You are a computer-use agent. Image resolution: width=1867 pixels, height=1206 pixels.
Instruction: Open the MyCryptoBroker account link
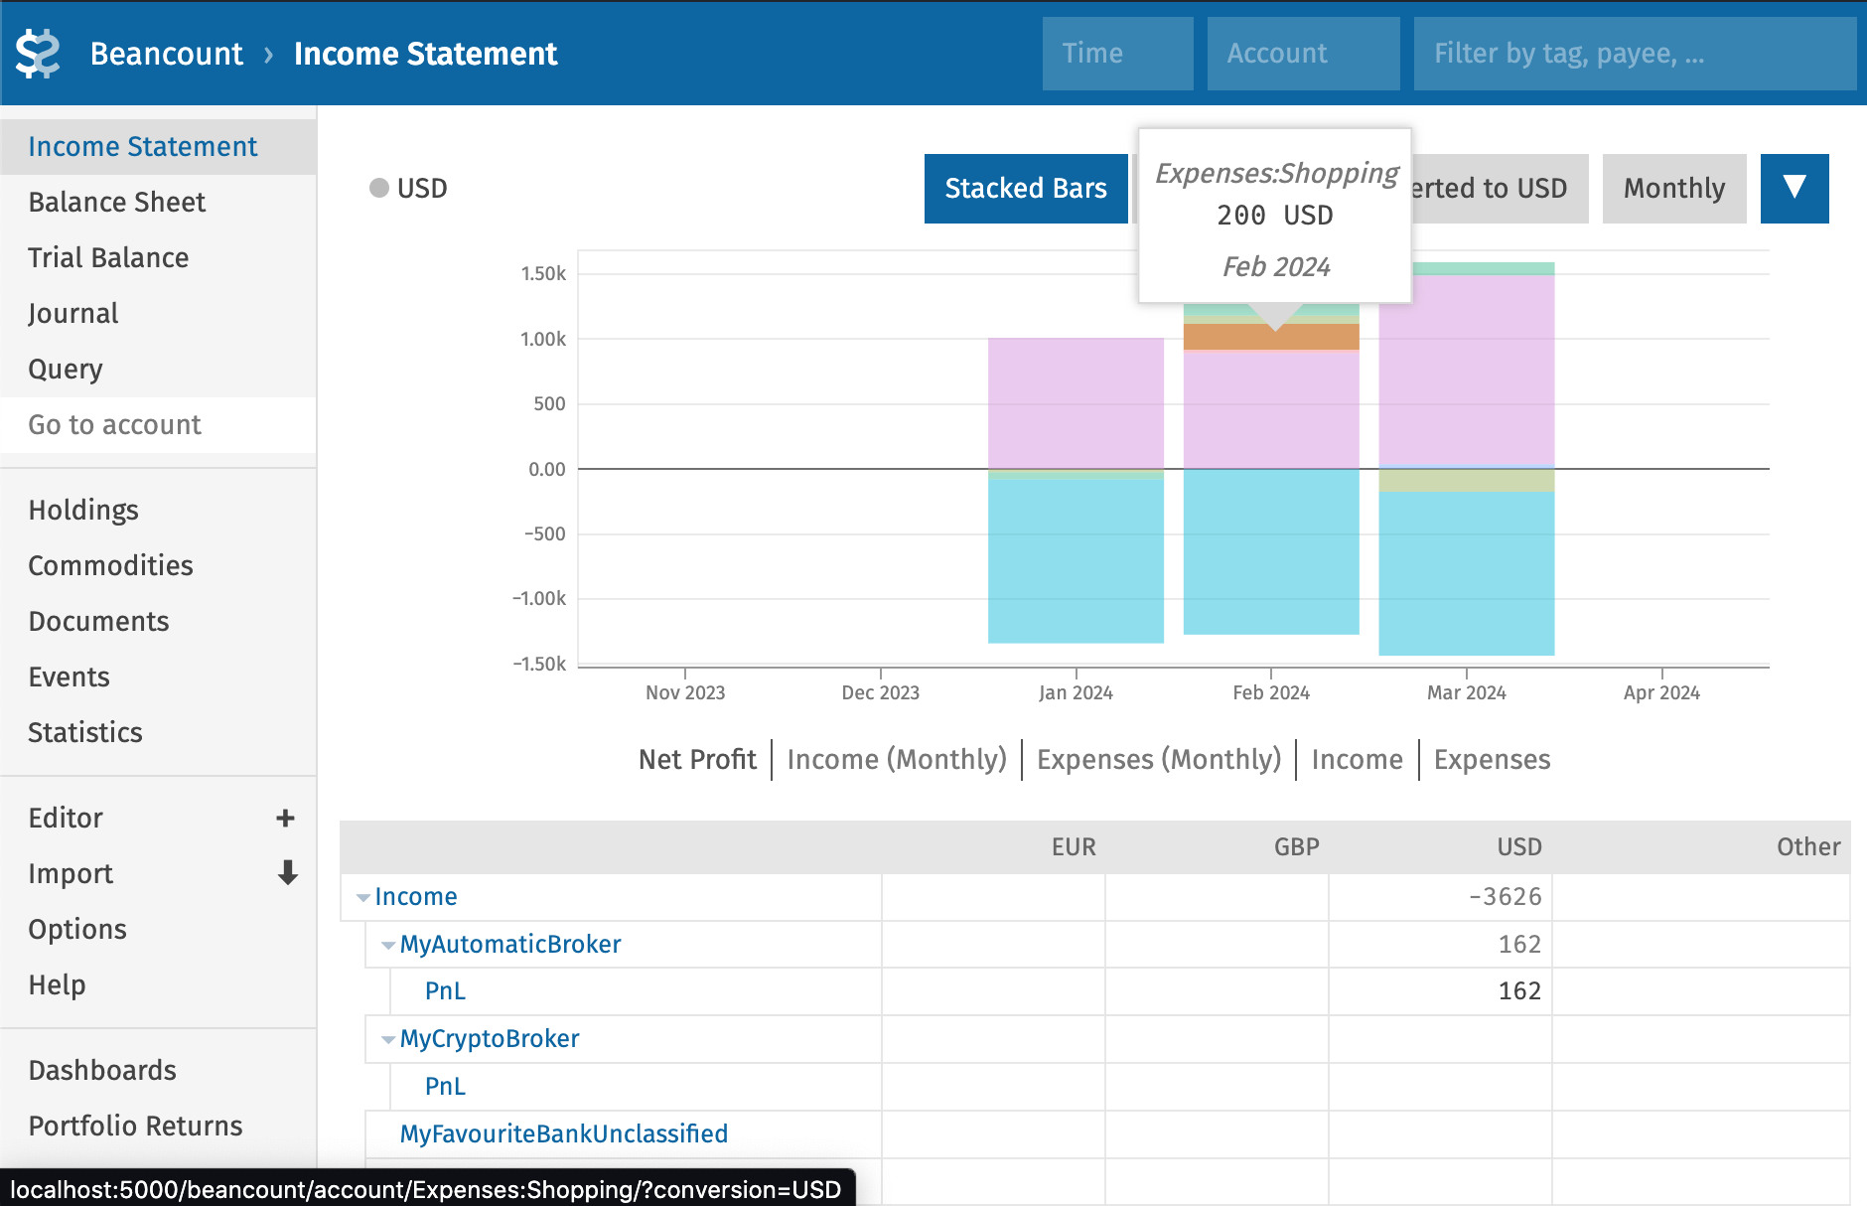coord(490,1039)
